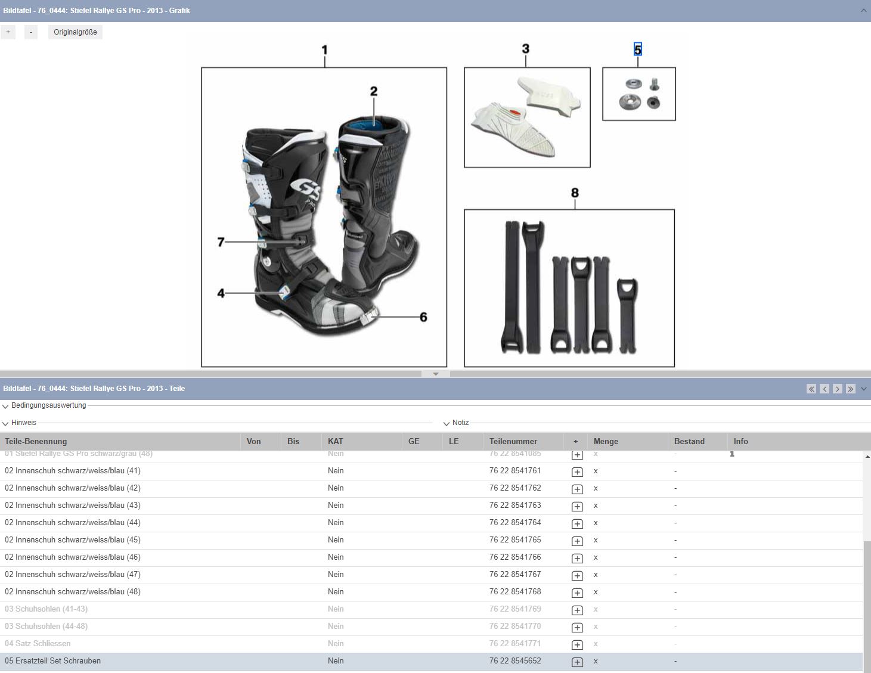The height and width of the screenshot is (673, 871).
Task: Click the parts list scrollbar thumb
Action: point(867,606)
